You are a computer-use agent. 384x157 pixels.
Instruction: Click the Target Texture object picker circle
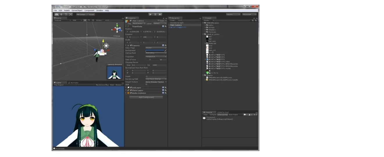tap(166, 82)
